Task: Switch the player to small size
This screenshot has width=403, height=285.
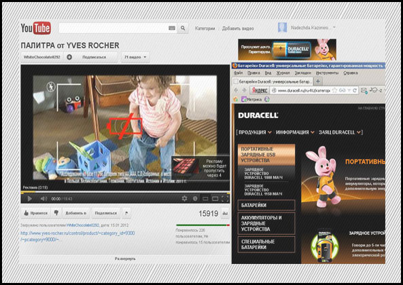Action: coord(205,199)
